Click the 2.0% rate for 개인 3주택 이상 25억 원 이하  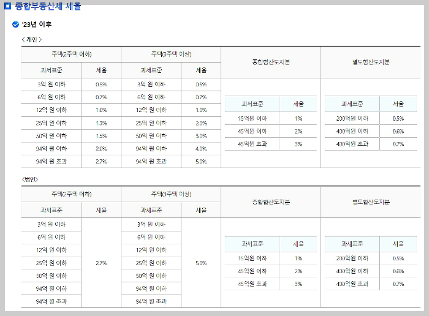pos(201,123)
